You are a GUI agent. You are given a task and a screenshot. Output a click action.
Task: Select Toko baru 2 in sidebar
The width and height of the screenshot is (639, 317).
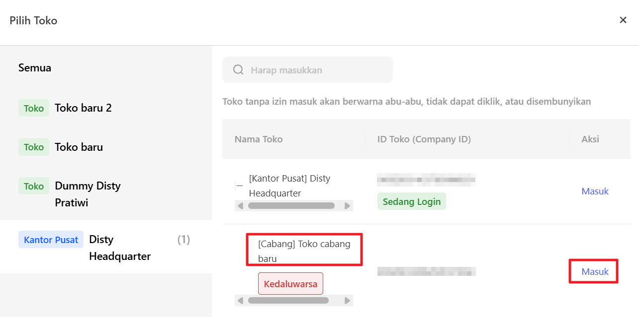coord(83,108)
